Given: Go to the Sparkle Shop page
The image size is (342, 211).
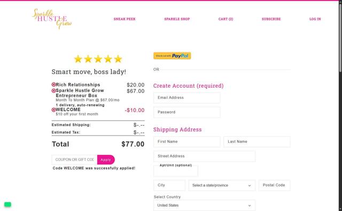Looking at the screenshot, I should coord(177,19).
